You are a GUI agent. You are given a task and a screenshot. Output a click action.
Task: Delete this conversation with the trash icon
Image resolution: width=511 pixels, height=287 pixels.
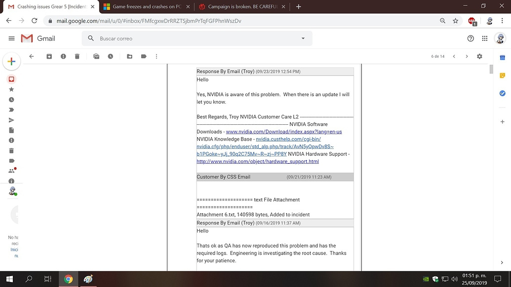[x=77, y=56]
